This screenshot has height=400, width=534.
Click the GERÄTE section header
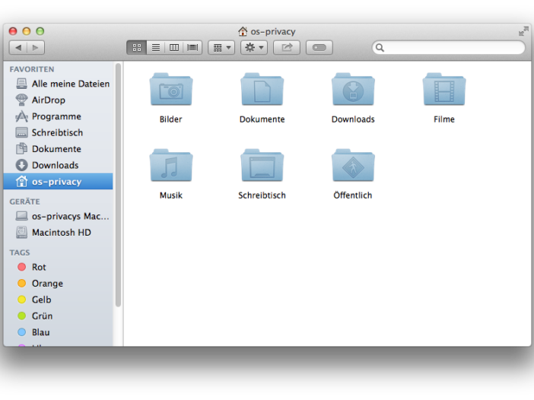(x=24, y=202)
